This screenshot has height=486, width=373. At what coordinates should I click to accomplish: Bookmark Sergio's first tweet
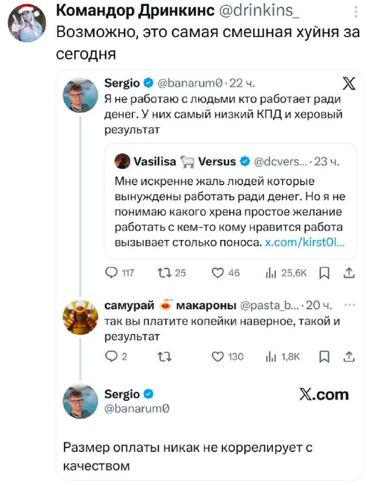click(x=324, y=274)
